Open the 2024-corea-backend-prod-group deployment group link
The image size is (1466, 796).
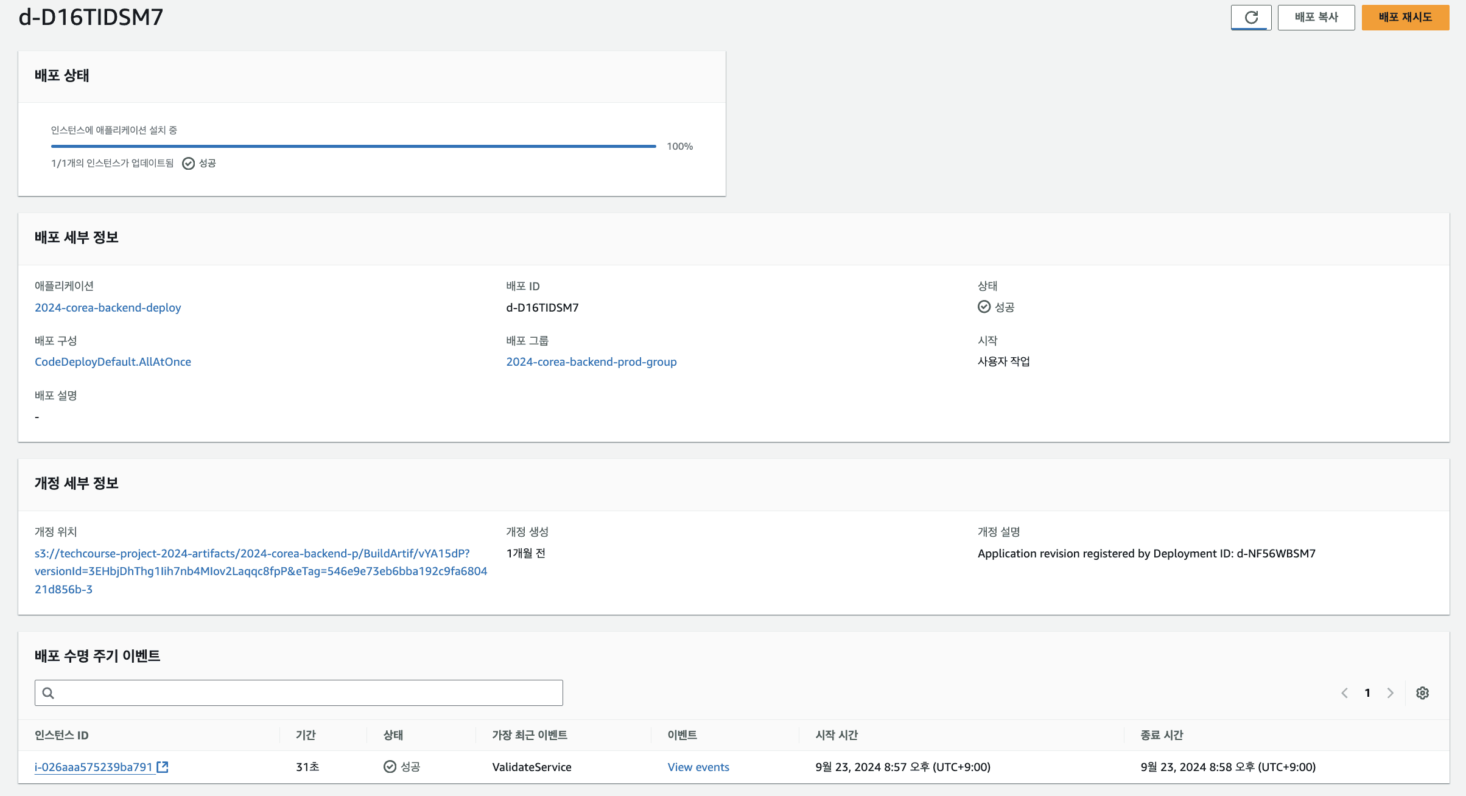591,361
